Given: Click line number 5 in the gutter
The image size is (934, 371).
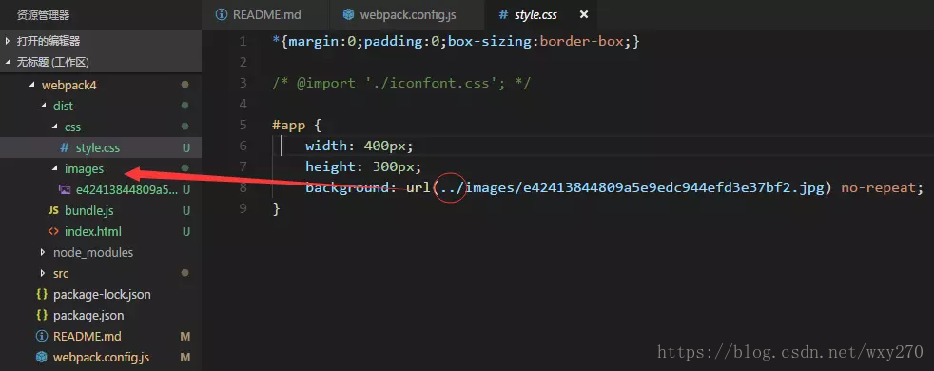Looking at the screenshot, I should tap(242, 125).
